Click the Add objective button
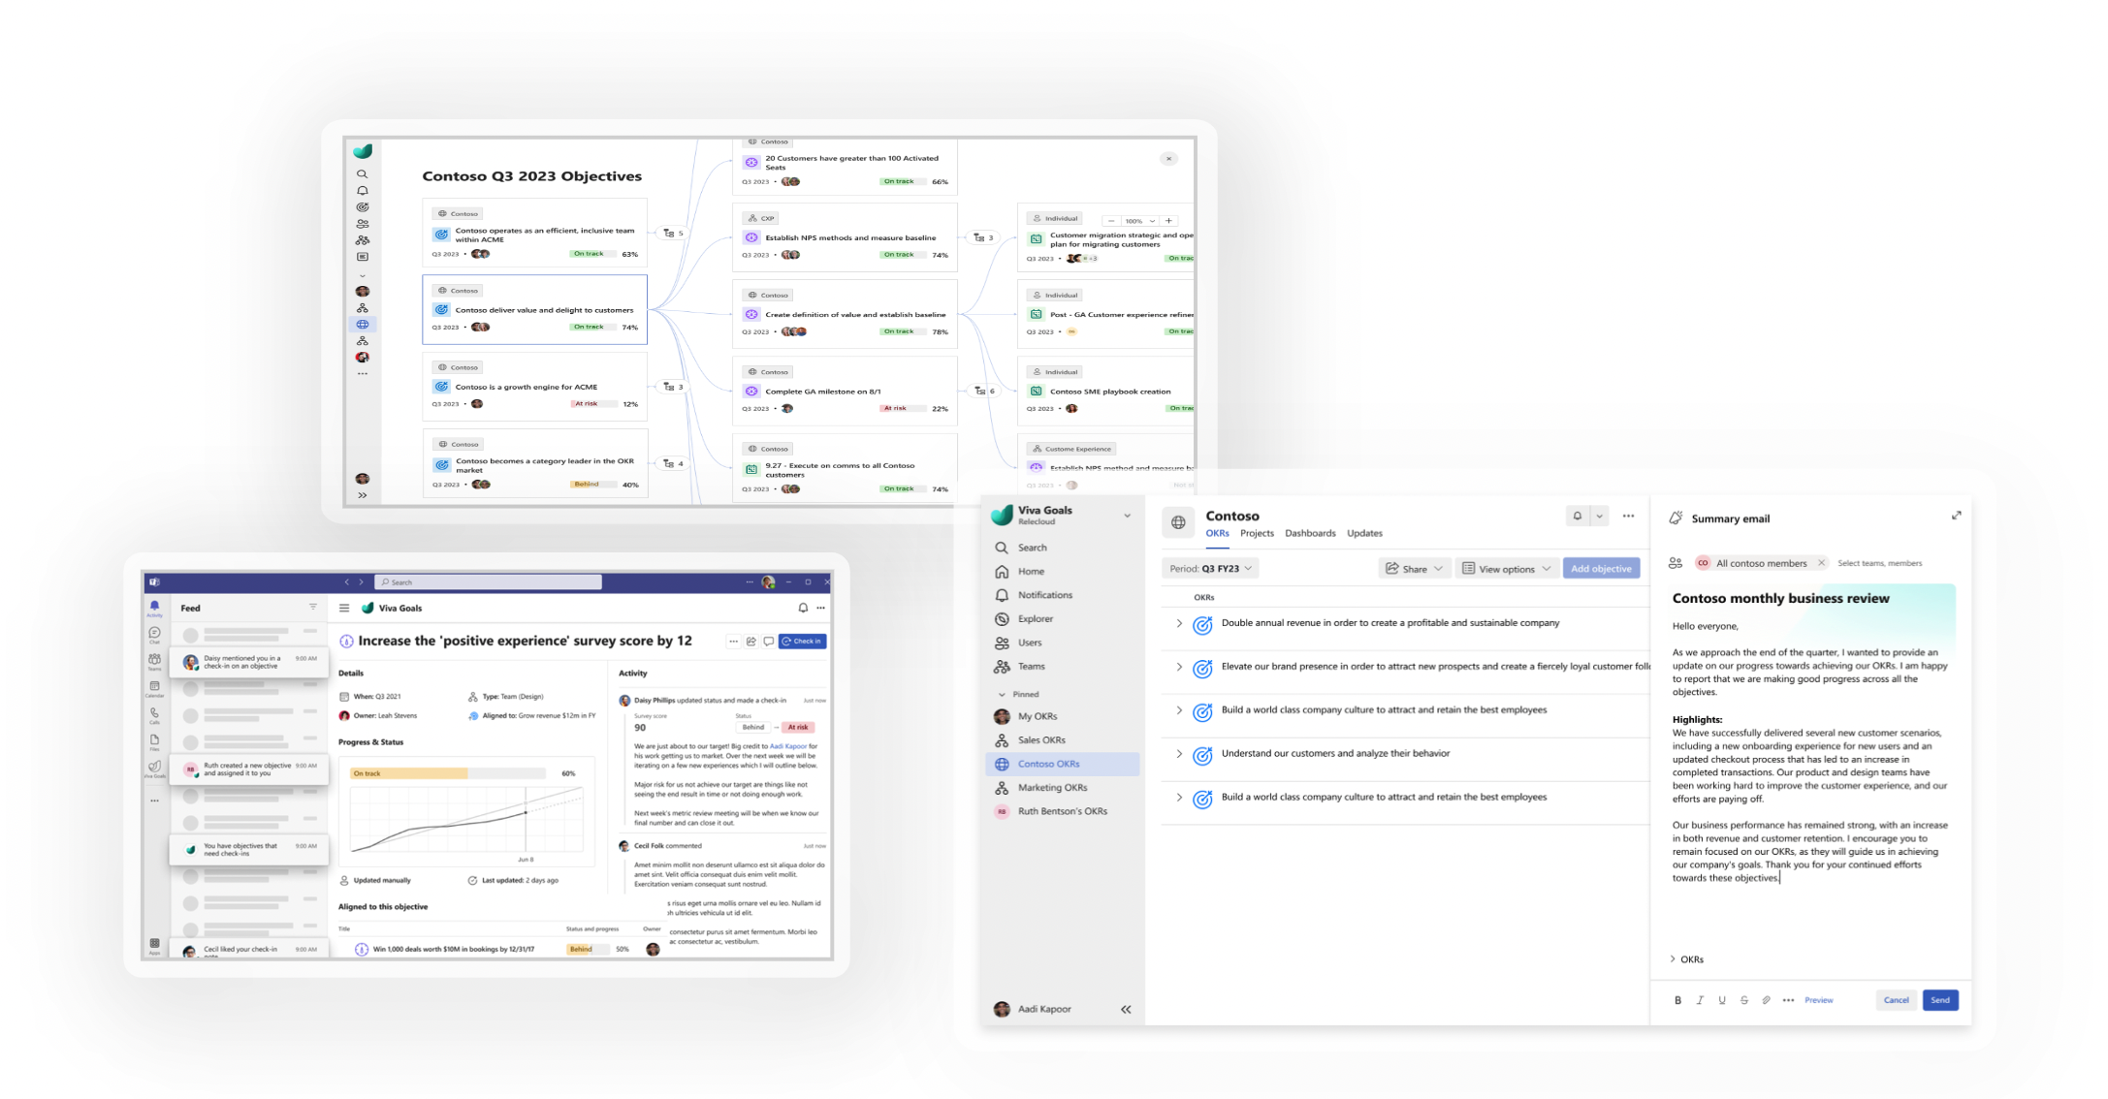This screenshot has width=2108, height=1099. point(1601,569)
